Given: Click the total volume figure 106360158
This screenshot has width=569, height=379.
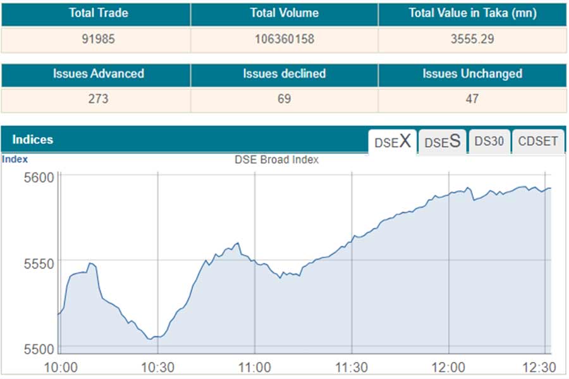Looking at the screenshot, I should tap(284, 39).
